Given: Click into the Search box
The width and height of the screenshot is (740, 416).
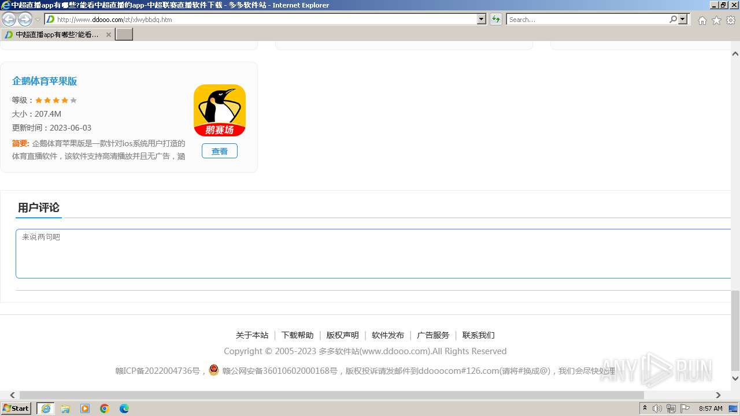Looking at the screenshot, I should (x=587, y=20).
